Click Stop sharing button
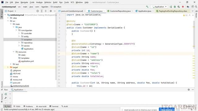 166,110
